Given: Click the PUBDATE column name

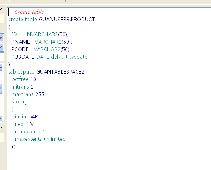Looking at the screenshot, I should pyautogui.click(x=23, y=57).
